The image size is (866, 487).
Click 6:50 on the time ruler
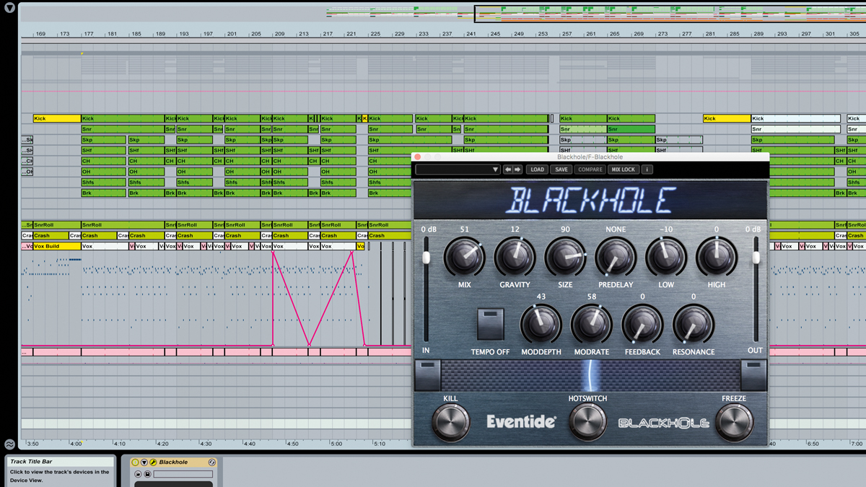coord(813,444)
